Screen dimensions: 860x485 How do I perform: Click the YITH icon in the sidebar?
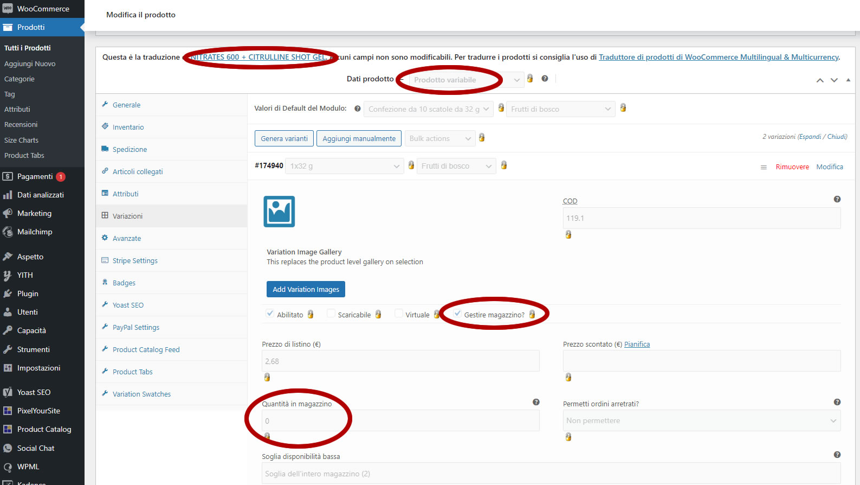[x=8, y=275]
